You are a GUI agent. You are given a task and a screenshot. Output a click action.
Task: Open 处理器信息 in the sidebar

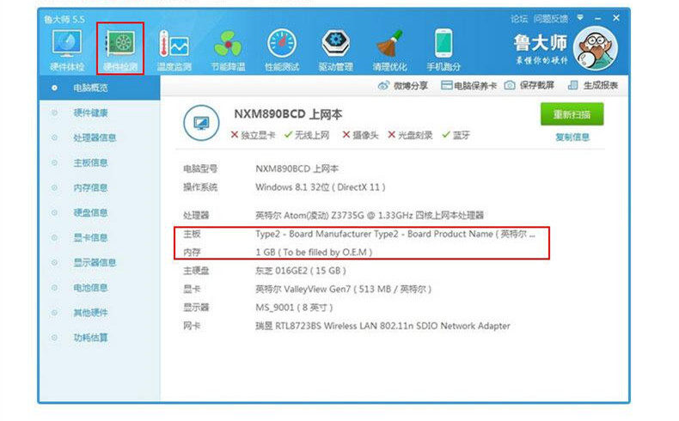[95, 137]
